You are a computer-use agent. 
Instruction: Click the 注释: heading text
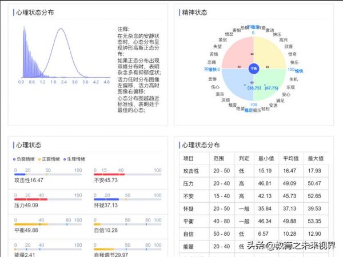(123, 29)
